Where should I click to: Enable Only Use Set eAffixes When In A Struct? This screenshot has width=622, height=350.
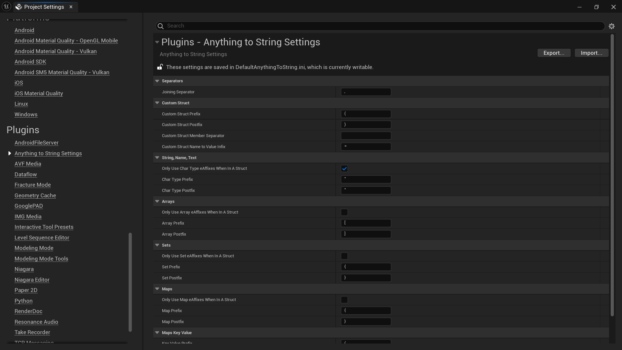coord(344,256)
